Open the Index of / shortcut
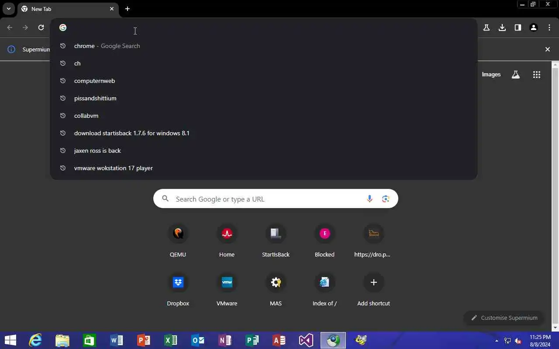The height and width of the screenshot is (349, 559). pos(324,290)
